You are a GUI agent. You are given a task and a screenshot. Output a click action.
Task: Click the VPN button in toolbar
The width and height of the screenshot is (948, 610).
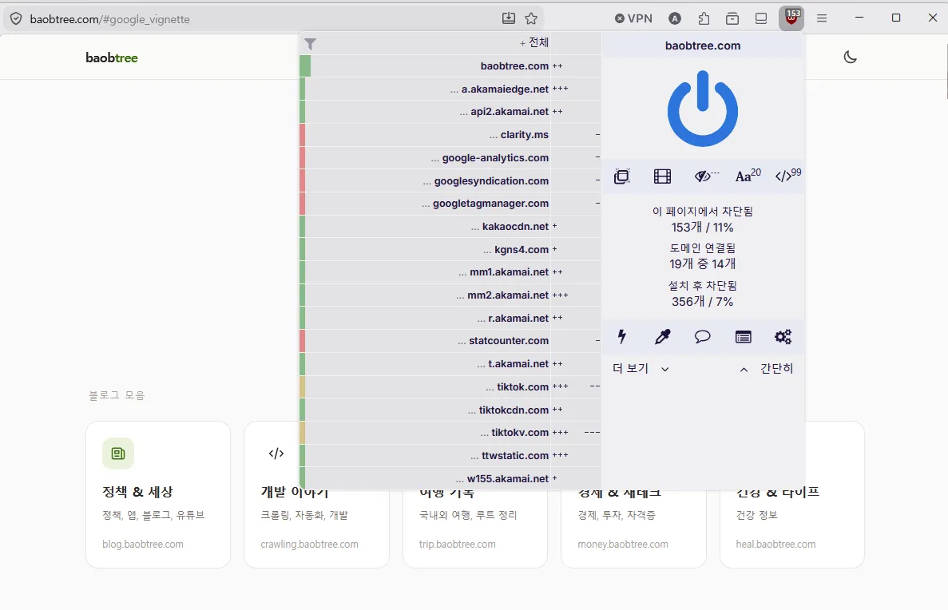633,18
